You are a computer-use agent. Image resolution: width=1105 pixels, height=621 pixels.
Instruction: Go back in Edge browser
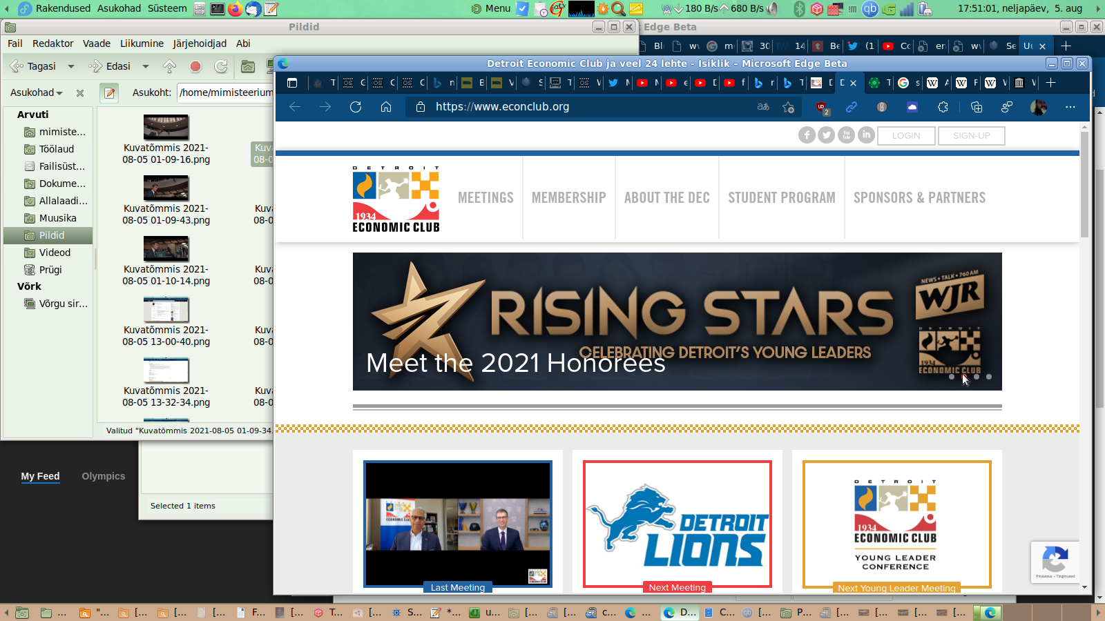tap(295, 107)
